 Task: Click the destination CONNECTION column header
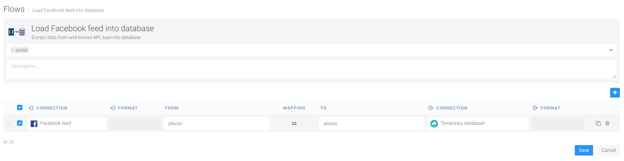[448, 108]
